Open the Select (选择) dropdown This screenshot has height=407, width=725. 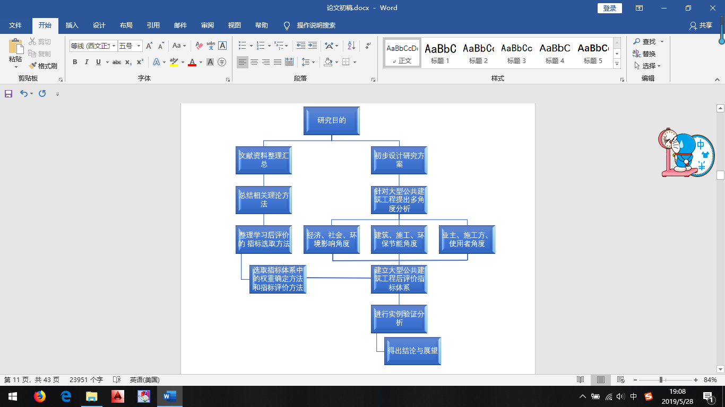pyautogui.click(x=648, y=66)
